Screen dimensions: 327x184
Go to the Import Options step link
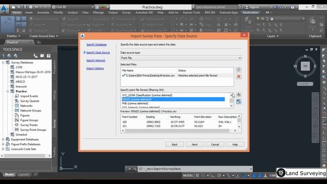[95, 68]
